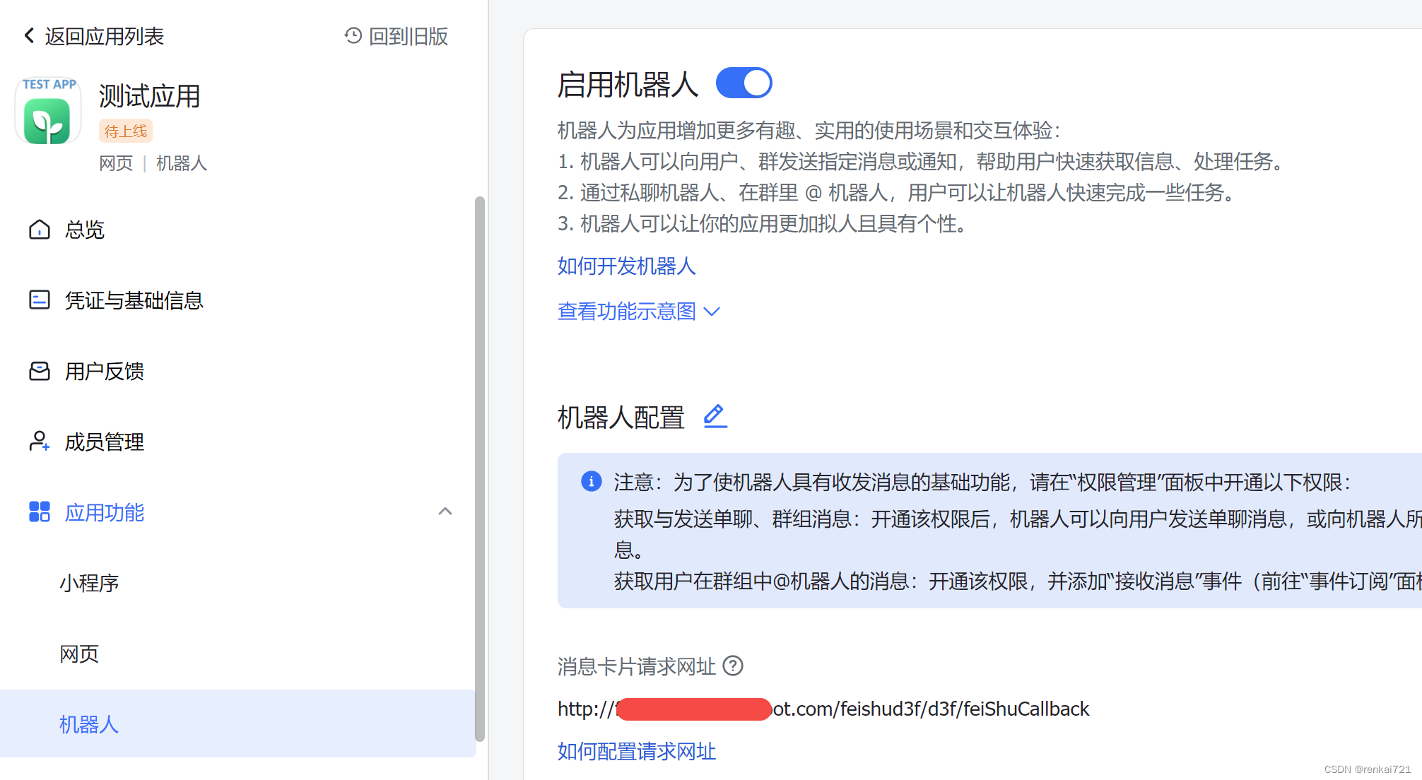Select the 应用功能 grid icon
Screen dimensions: 1422x780
coord(39,512)
